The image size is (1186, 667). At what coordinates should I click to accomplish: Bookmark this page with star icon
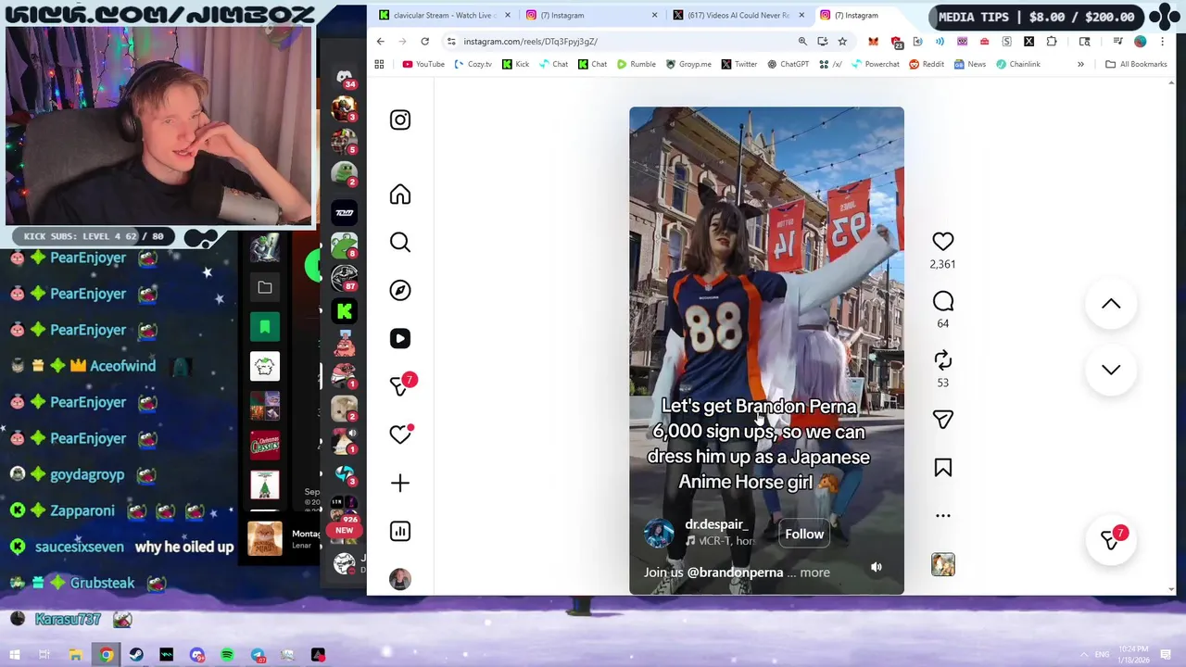842,41
